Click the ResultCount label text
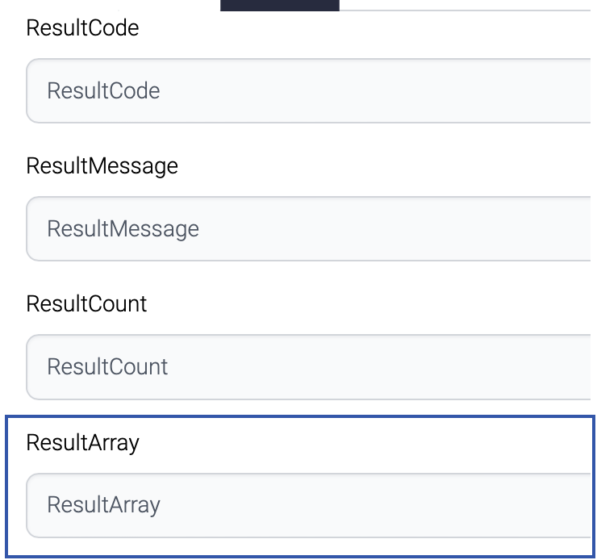 [86, 304]
